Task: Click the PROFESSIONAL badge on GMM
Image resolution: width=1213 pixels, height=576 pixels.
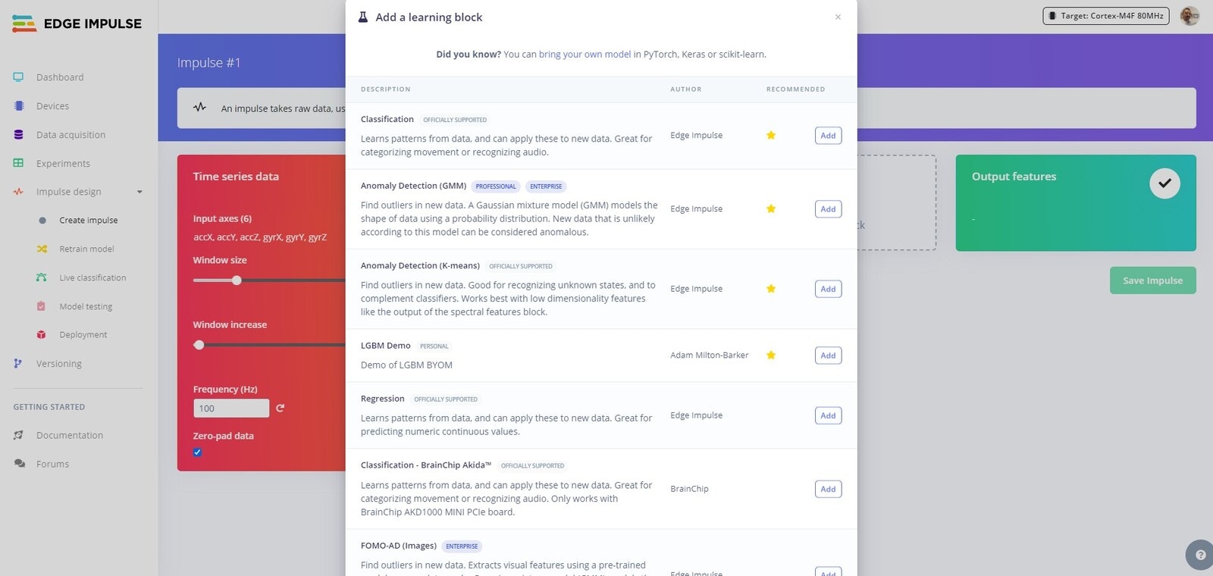Action: click(496, 186)
